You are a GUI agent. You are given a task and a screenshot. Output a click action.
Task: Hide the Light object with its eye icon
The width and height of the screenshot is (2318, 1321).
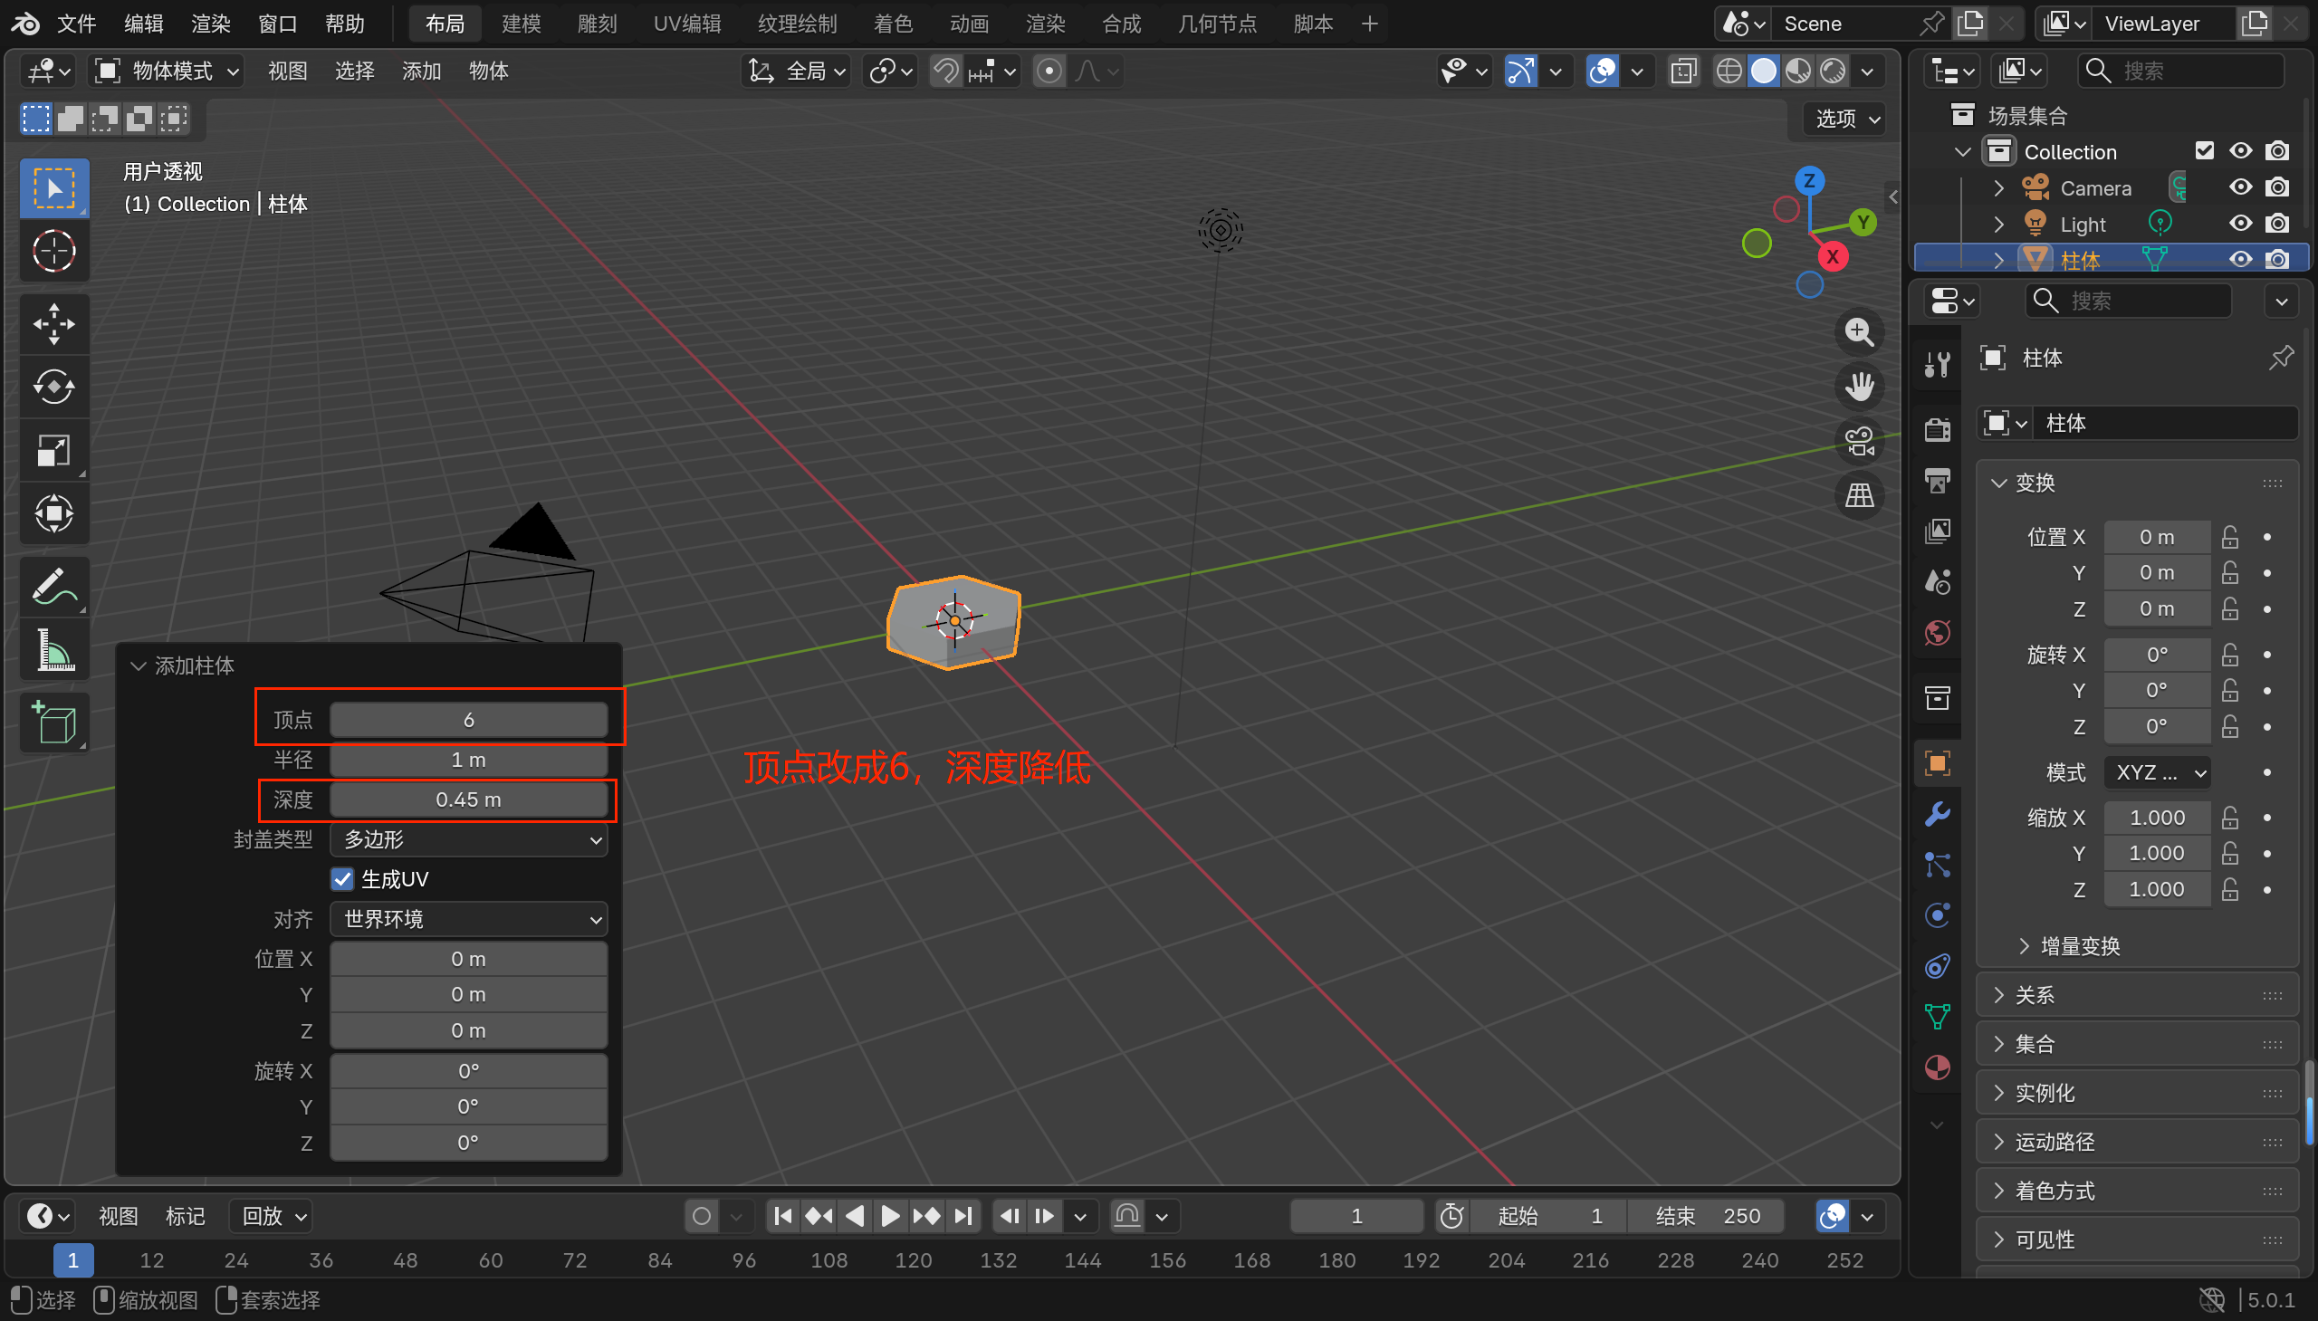[x=2240, y=224]
